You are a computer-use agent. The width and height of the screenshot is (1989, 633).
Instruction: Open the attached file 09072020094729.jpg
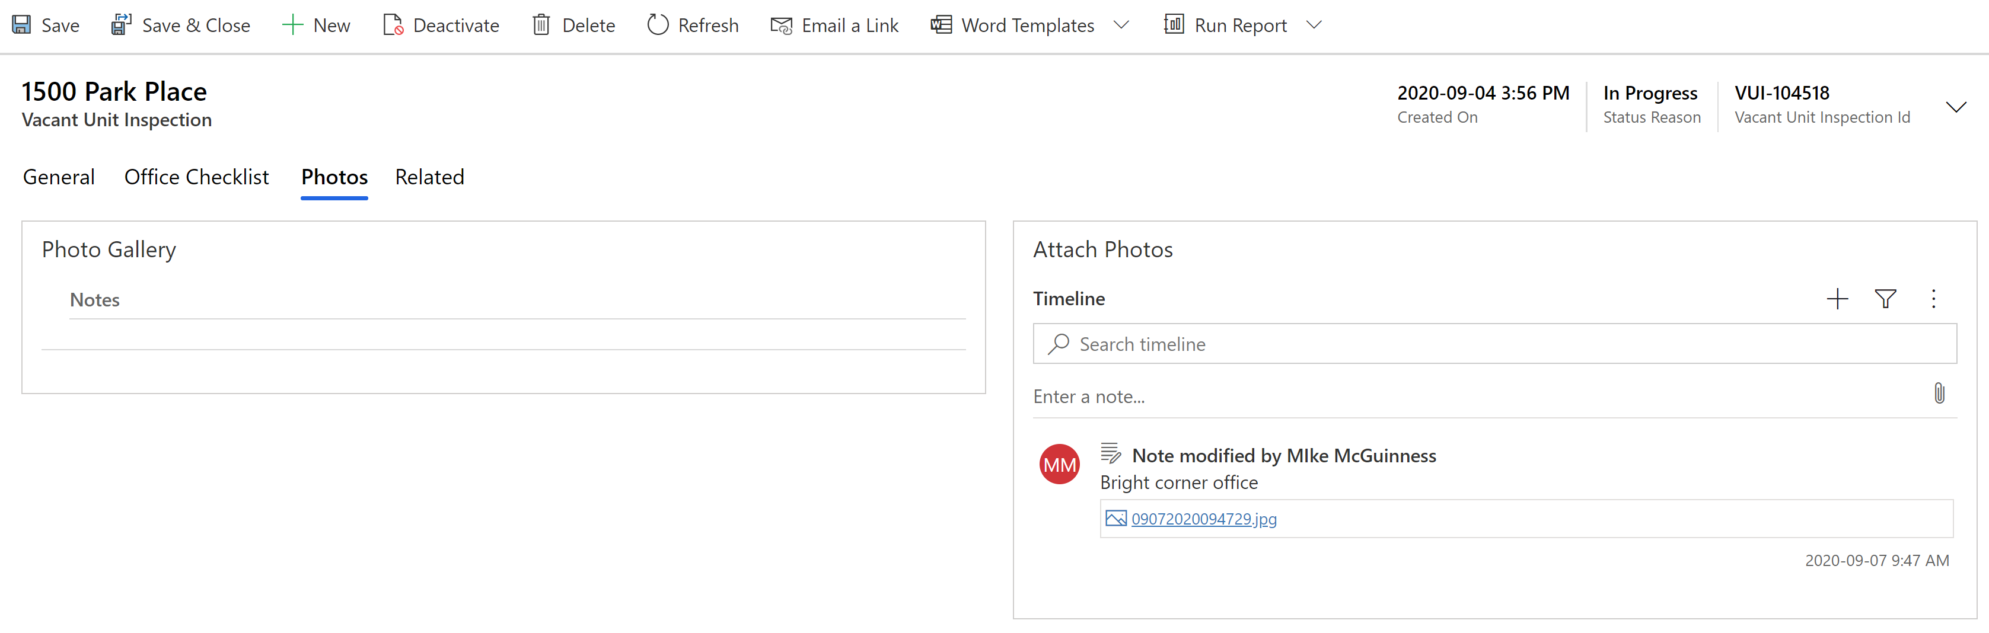click(x=1203, y=519)
